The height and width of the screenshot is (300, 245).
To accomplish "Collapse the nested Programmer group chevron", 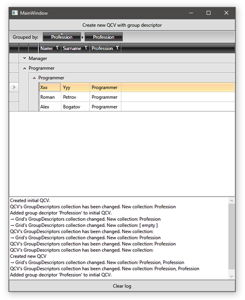I will point(34,78).
